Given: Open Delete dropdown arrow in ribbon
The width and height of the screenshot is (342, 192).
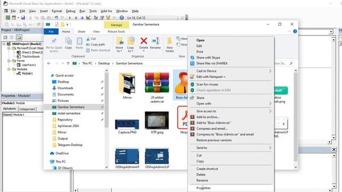Looking at the screenshot, I should [144, 51].
